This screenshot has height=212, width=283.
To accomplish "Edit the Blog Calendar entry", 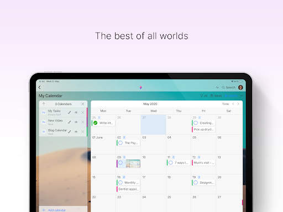I will 69,131.
